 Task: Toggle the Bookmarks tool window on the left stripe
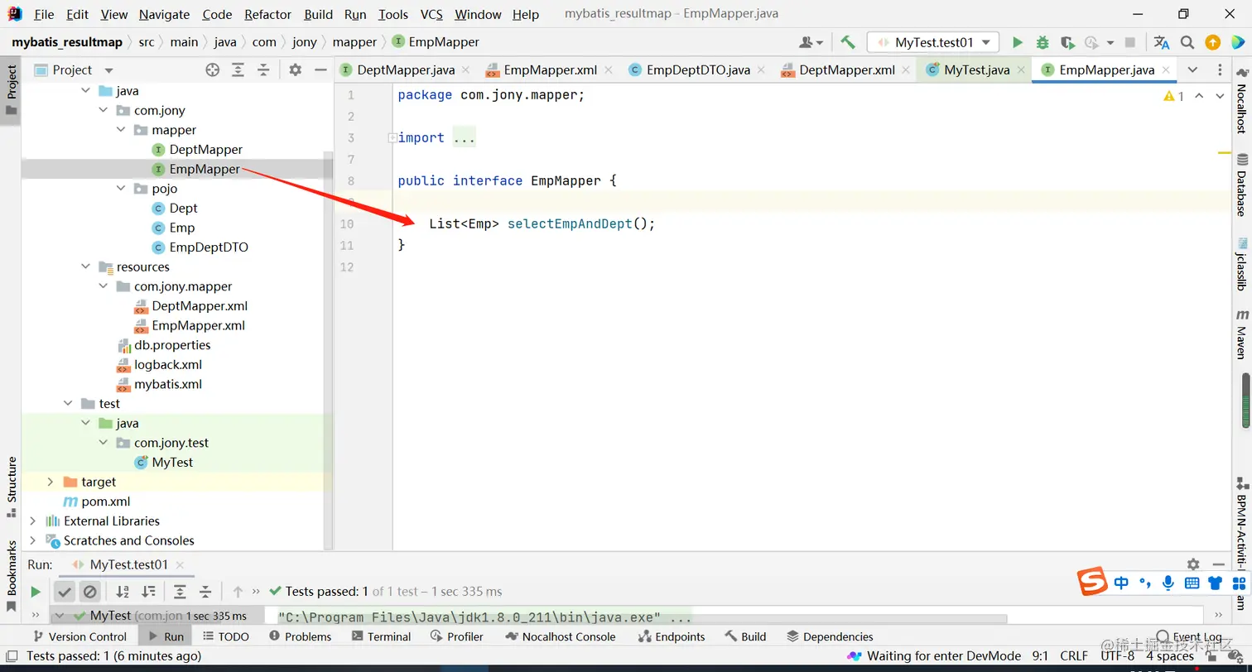(12, 576)
